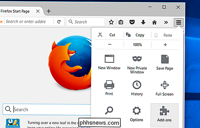Show bookmarks list icon in toolbar
Screen dimensions: 200x128
tap(121, 22)
